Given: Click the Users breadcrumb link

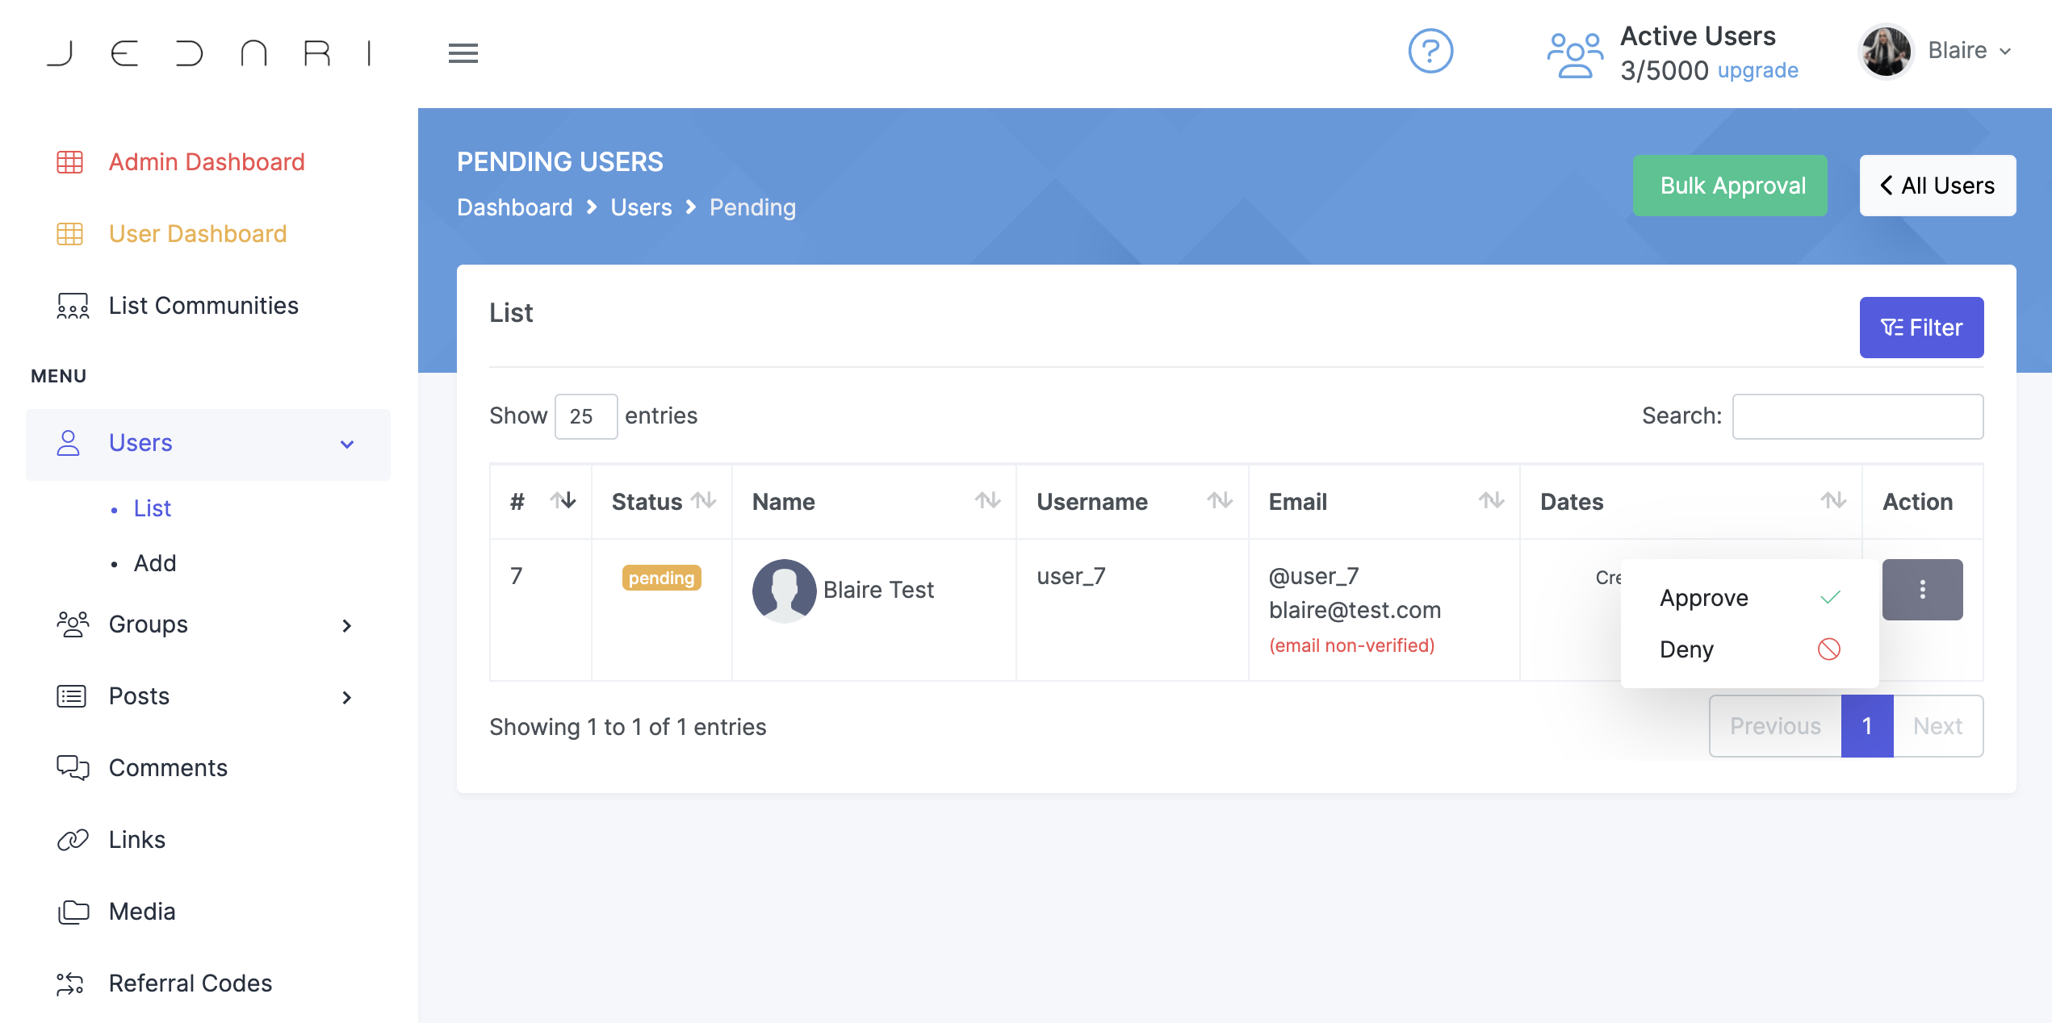Looking at the screenshot, I should pyautogui.click(x=641, y=207).
